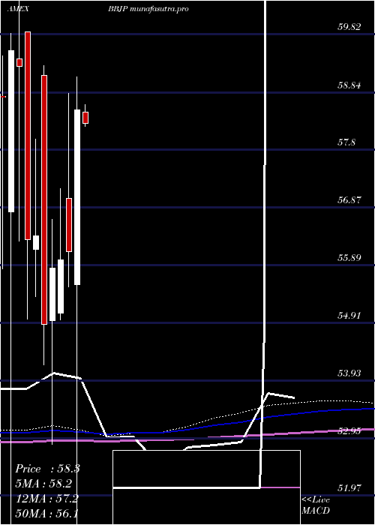
Task: Click the 52.95 price axis label
Action: click(349, 431)
